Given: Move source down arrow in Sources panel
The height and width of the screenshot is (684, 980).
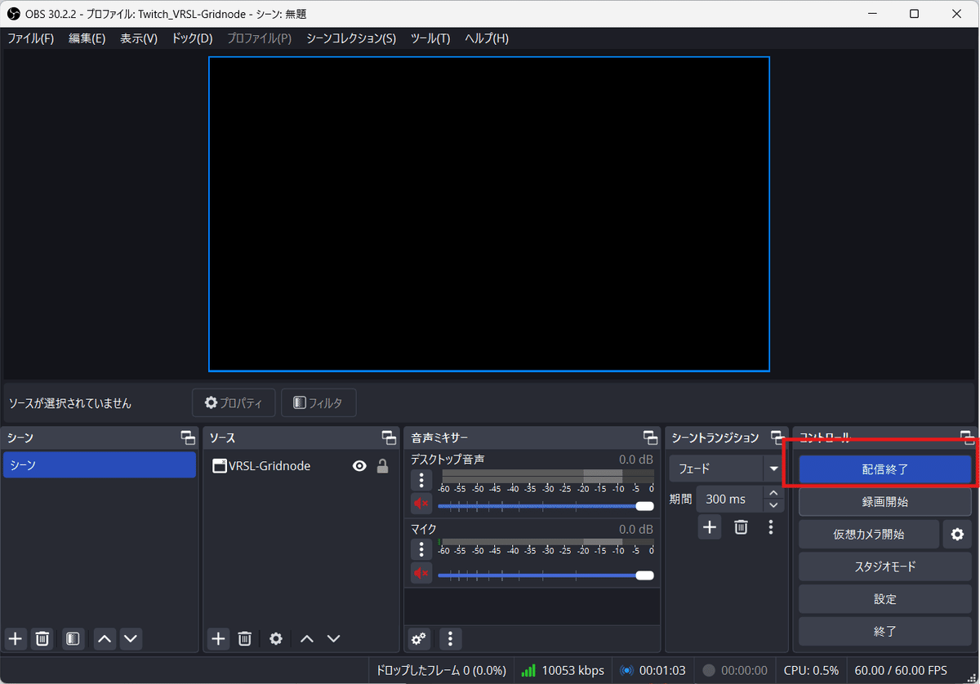Looking at the screenshot, I should (x=333, y=638).
